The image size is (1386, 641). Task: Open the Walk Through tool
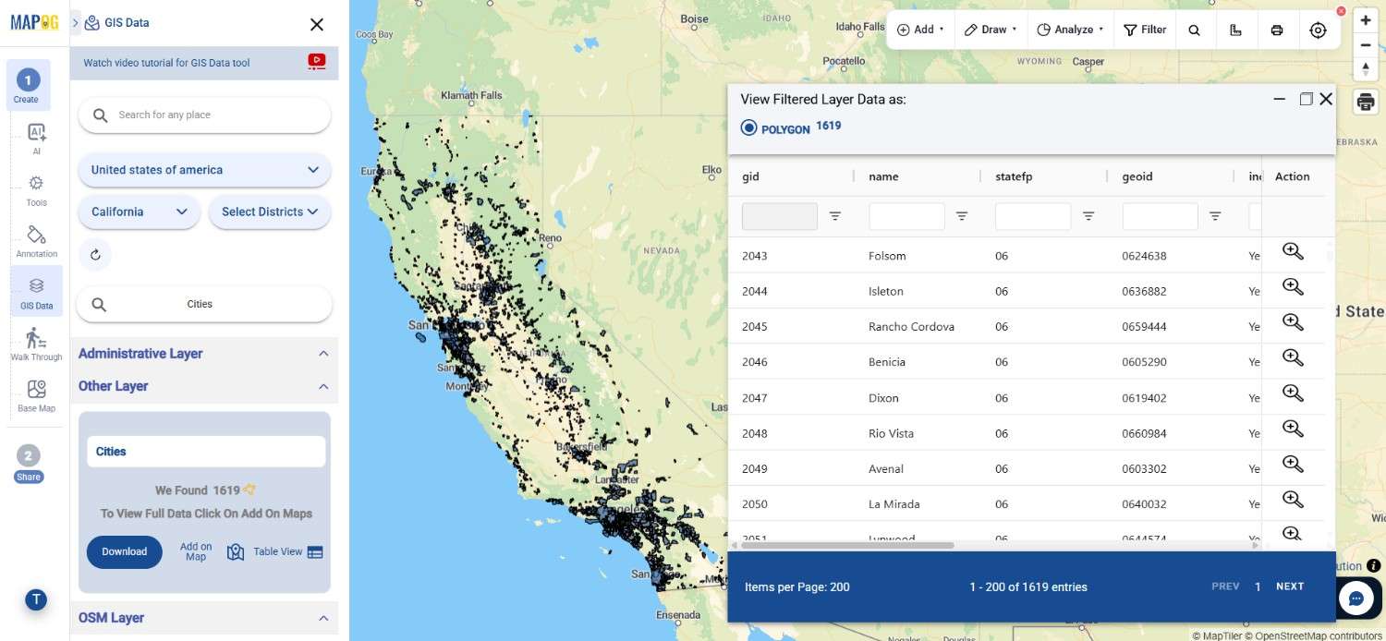click(36, 344)
